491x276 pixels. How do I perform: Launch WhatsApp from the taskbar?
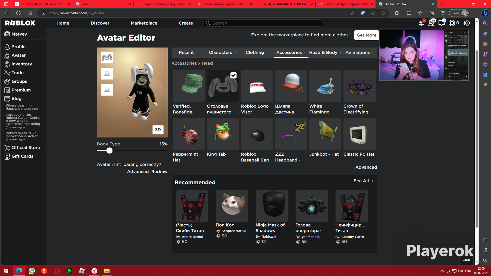pyautogui.click(x=32, y=271)
